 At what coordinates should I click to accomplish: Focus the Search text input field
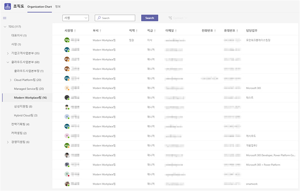tap(115, 18)
